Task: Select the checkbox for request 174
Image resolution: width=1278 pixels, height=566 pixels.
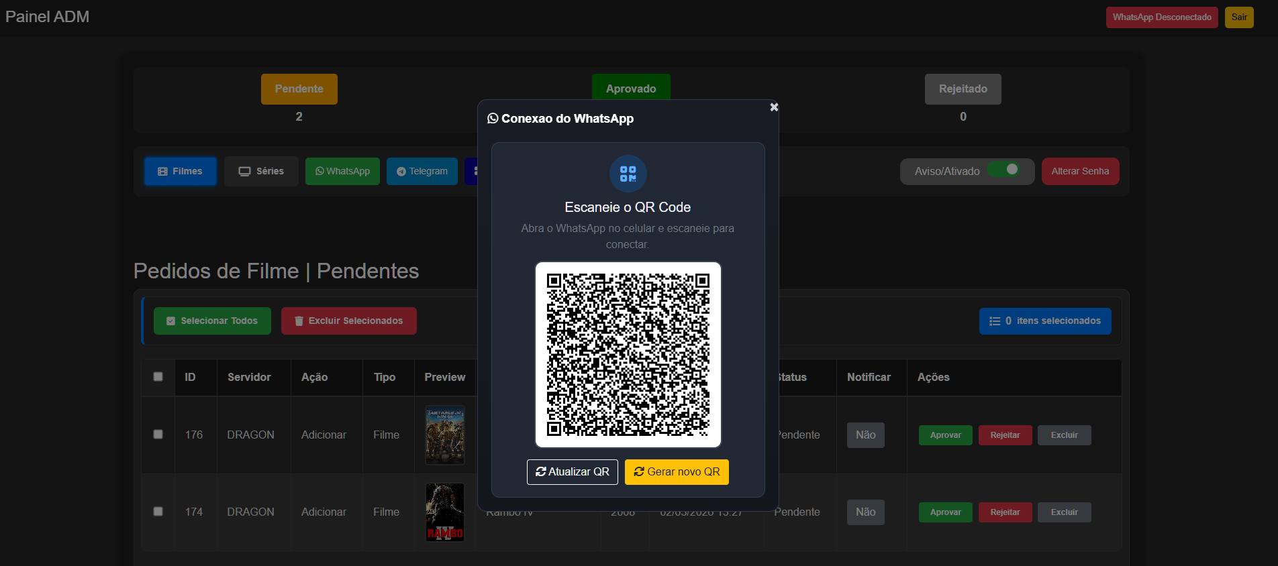Action: 158,512
